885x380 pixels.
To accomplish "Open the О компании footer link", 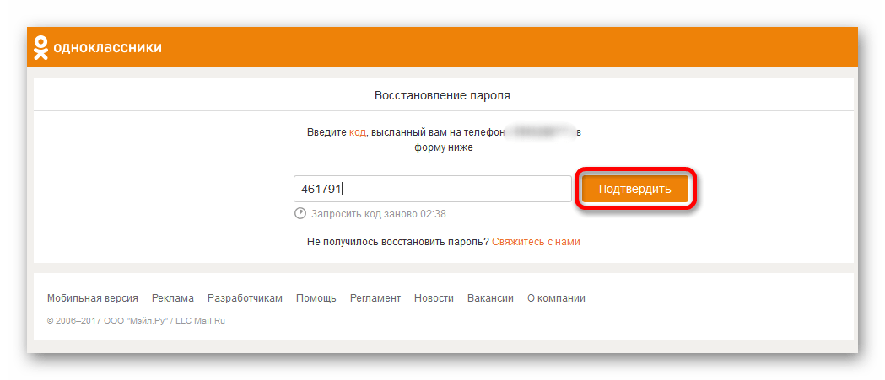I will coord(556,298).
